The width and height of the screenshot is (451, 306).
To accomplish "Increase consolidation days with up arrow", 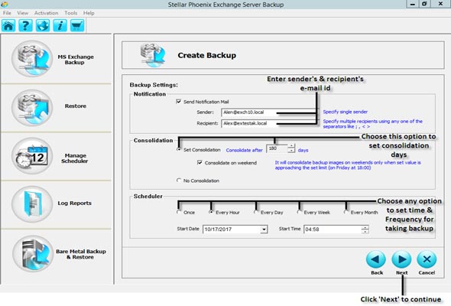I will 291,147.
